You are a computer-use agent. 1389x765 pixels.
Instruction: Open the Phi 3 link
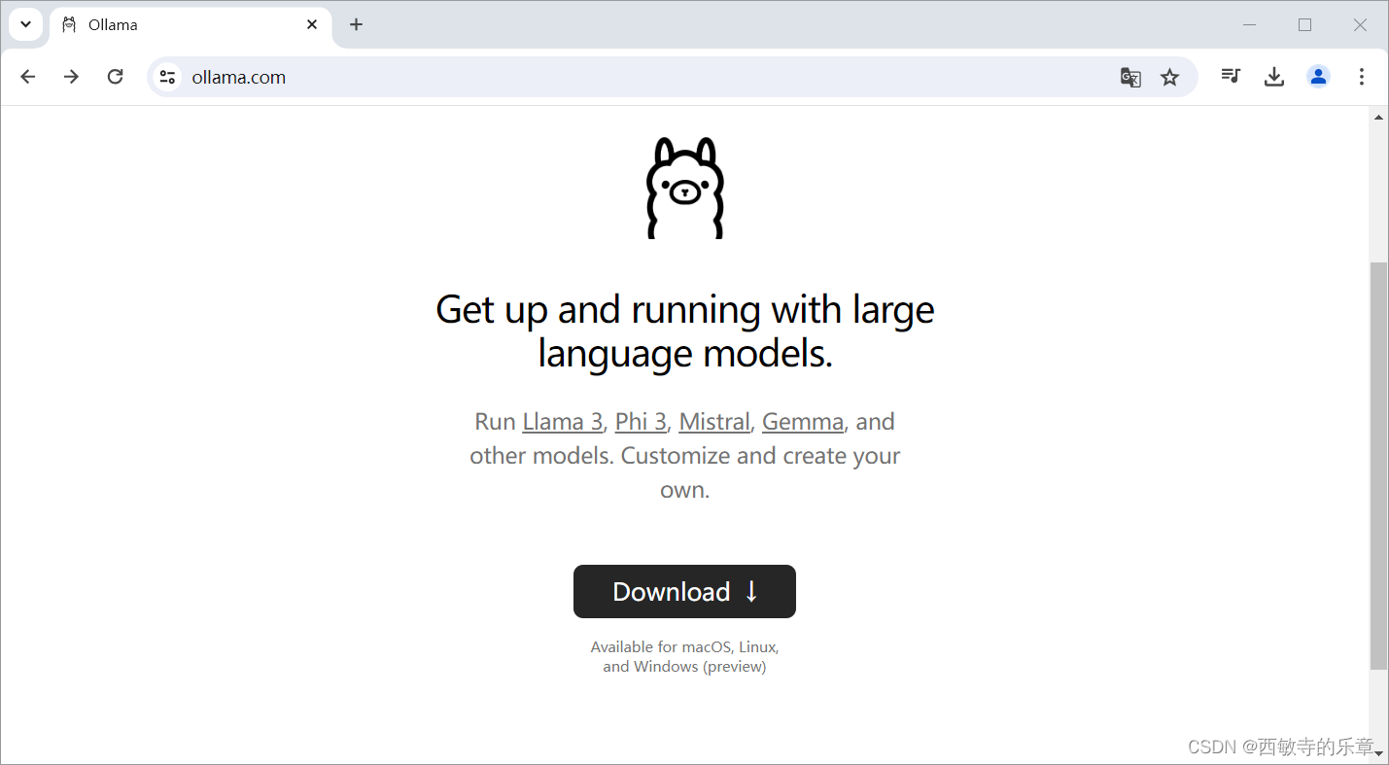[x=641, y=422]
